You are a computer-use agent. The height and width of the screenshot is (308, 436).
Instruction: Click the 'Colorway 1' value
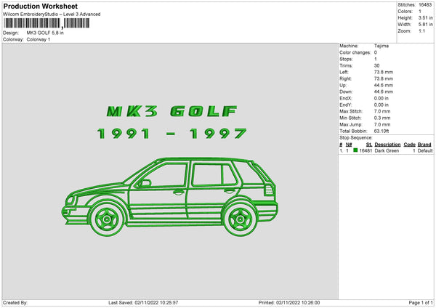click(x=39, y=39)
